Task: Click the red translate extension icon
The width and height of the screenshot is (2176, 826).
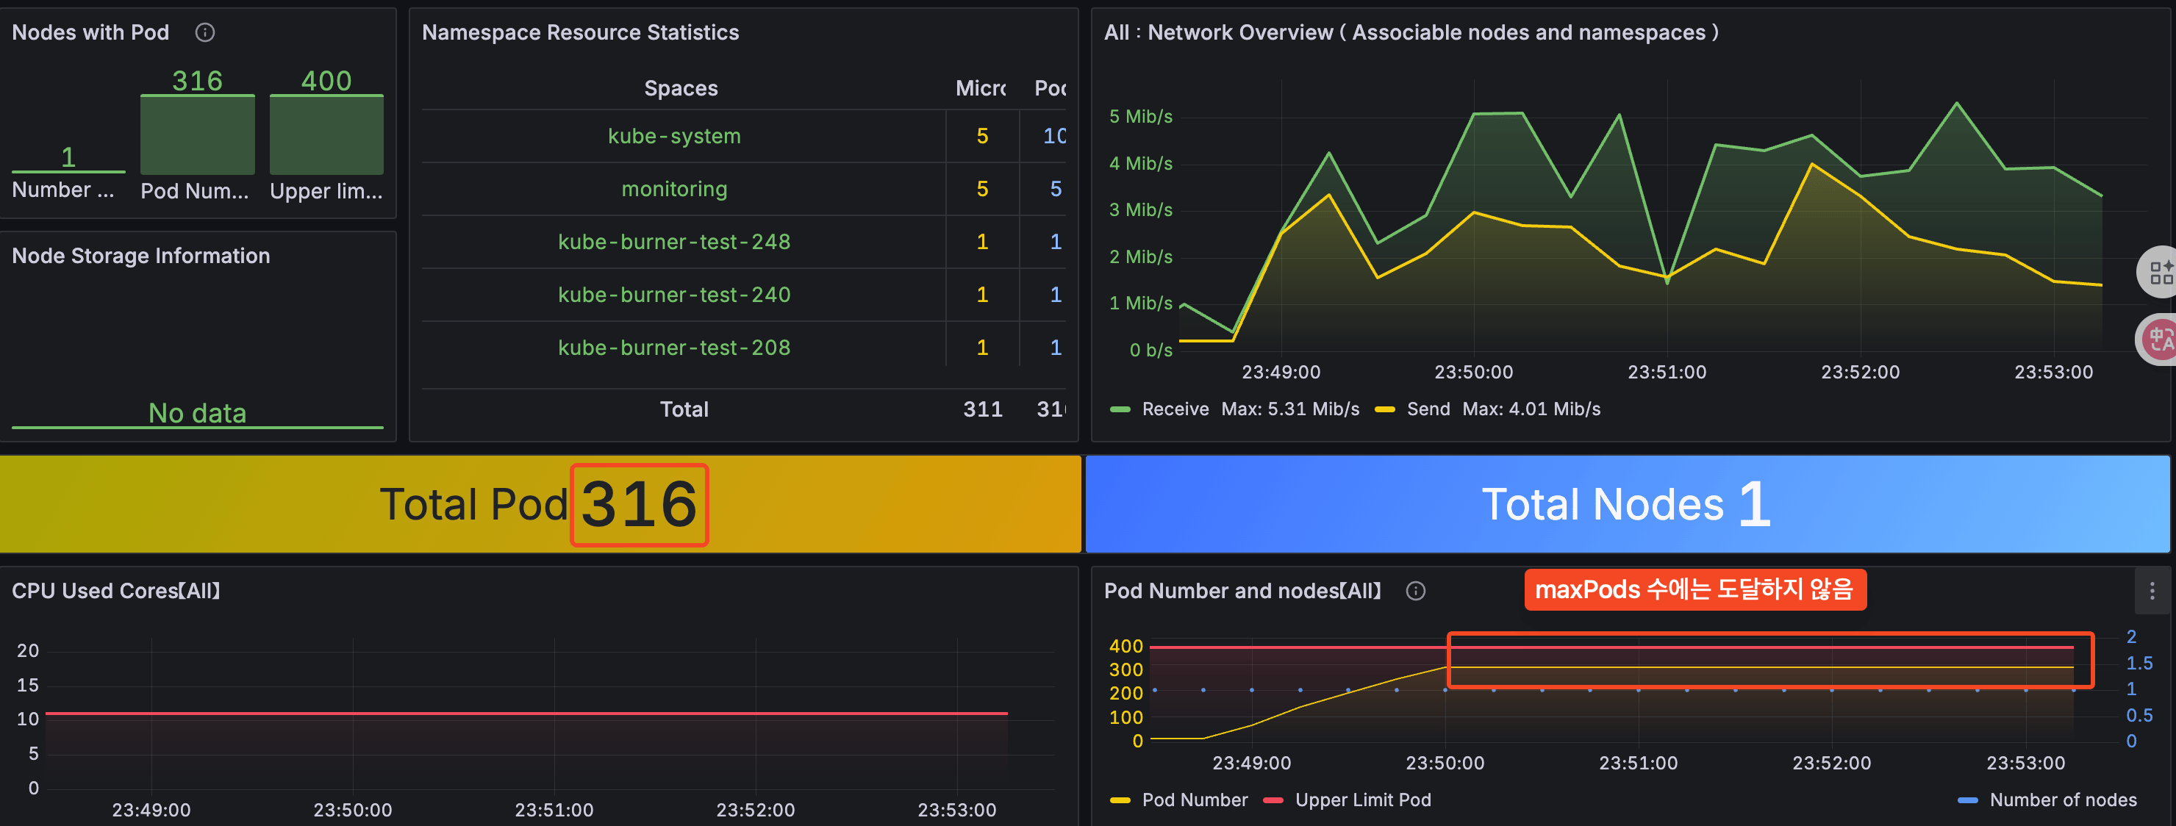Action: (2160, 340)
